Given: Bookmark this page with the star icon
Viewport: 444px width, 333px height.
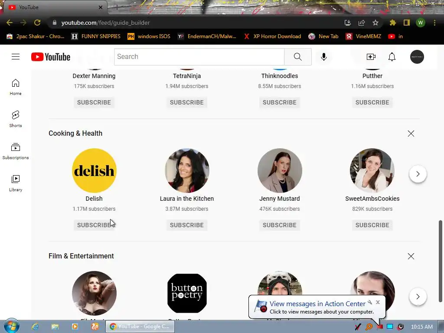Looking at the screenshot, I should [375, 23].
